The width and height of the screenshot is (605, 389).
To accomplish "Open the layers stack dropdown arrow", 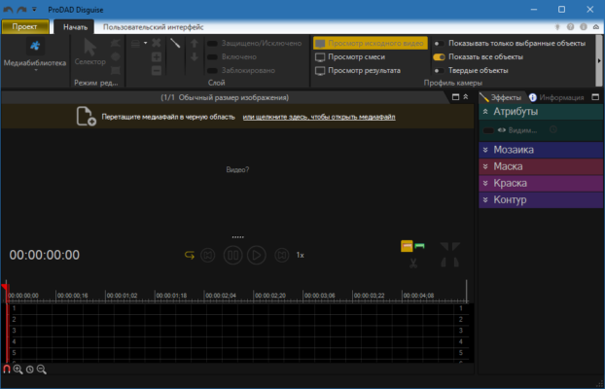I will click(146, 43).
